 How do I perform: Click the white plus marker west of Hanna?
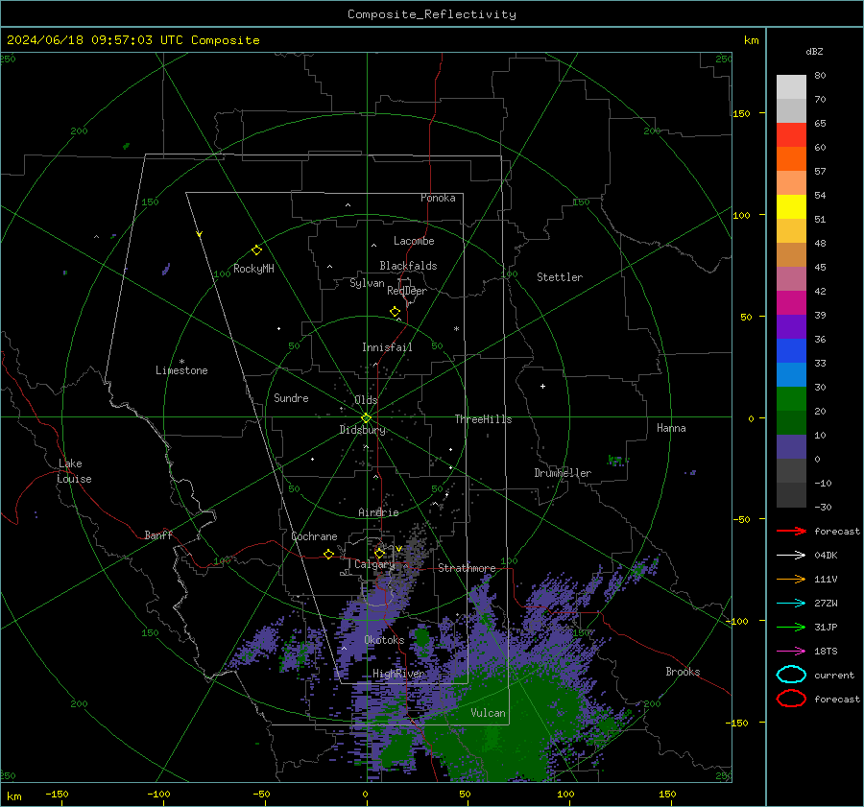(542, 386)
